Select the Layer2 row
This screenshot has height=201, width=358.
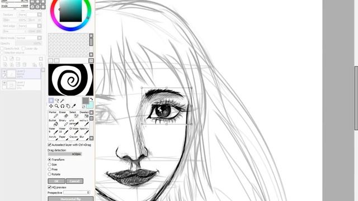point(21,74)
